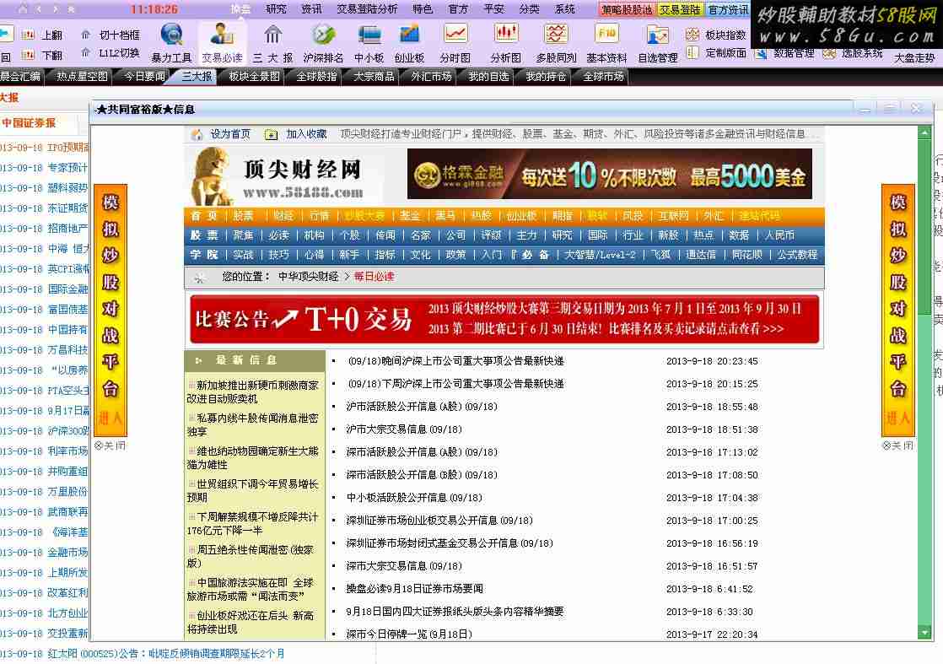This screenshot has height=664, width=943.
Task: Show the 分析图 candlestick chart icon
Action: point(506,34)
